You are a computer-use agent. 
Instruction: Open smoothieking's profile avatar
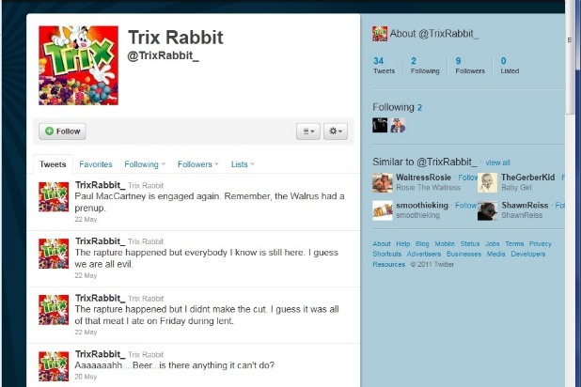point(383,210)
